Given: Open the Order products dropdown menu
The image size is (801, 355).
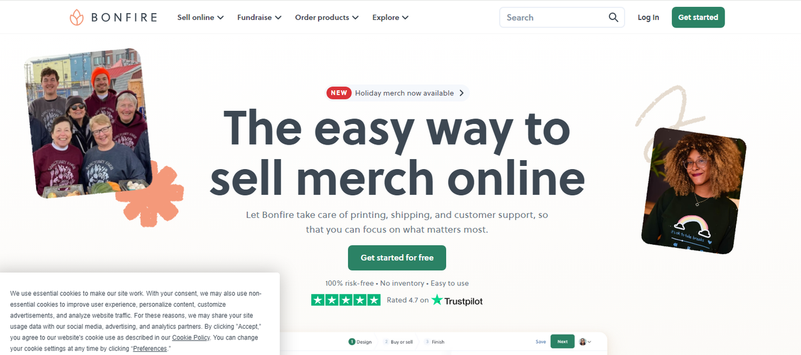Looking at the screenshot, I should (x=327, y=18).
